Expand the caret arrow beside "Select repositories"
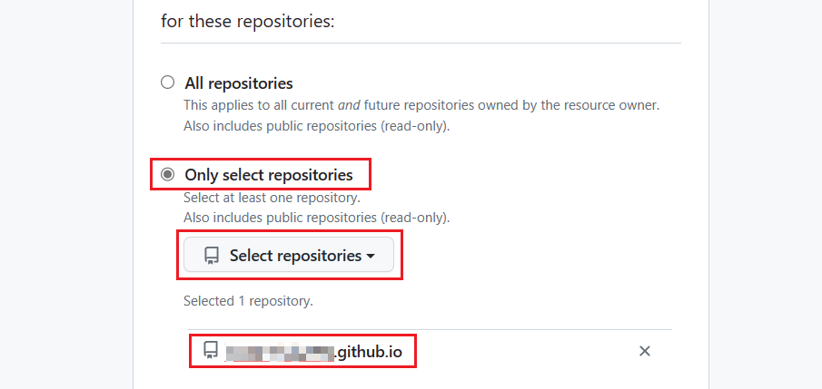Viewport: 822px width, 389px height. (x=371, y=257)
